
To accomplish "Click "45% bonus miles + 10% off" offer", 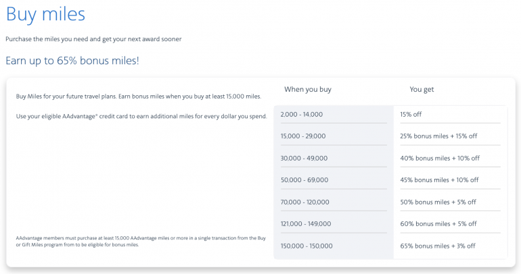I will (x=439, y=180).
